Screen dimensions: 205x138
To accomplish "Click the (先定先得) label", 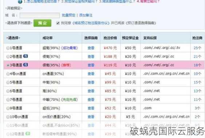I will pyautogui.click(x=70, y=100).
